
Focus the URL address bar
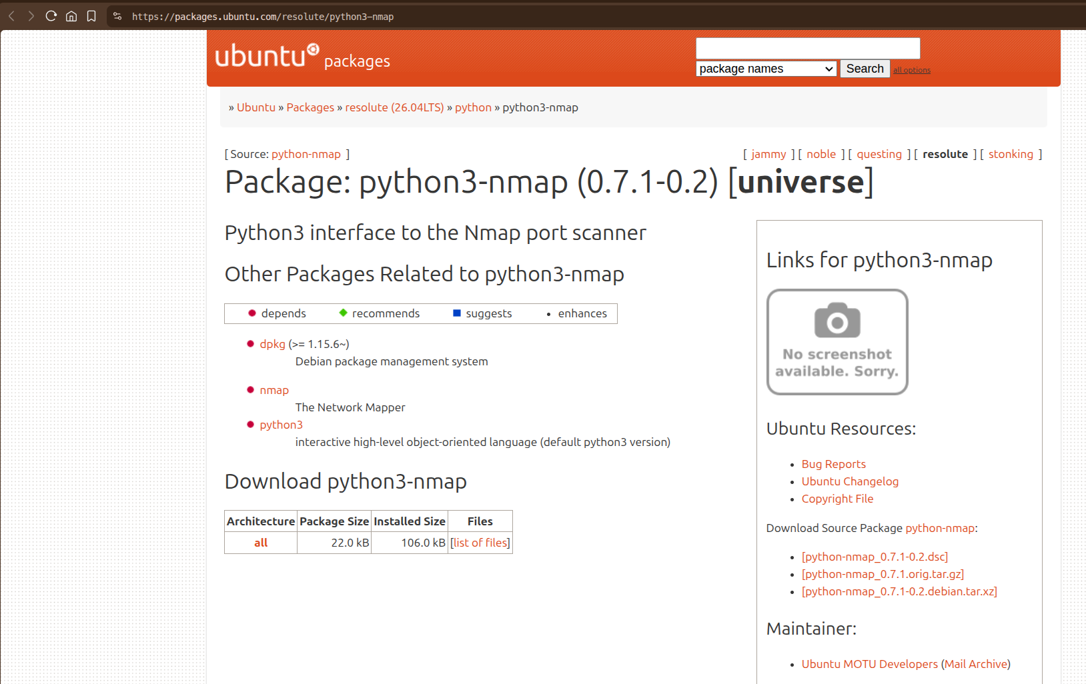click(x=263, y=17)
